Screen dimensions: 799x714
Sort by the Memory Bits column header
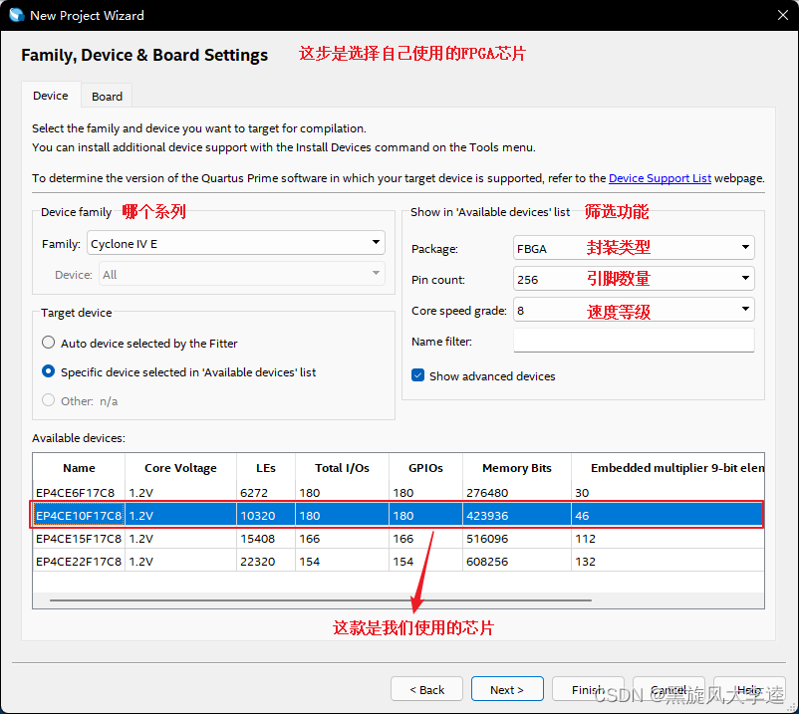point(517,467)
